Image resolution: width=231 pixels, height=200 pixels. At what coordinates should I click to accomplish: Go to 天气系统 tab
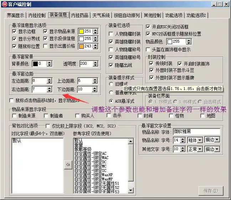coord(101,15)
